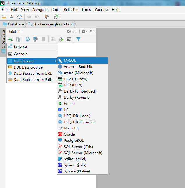Choose Oracle data source
The image size is (185, 188).
[x=82, y=134]
